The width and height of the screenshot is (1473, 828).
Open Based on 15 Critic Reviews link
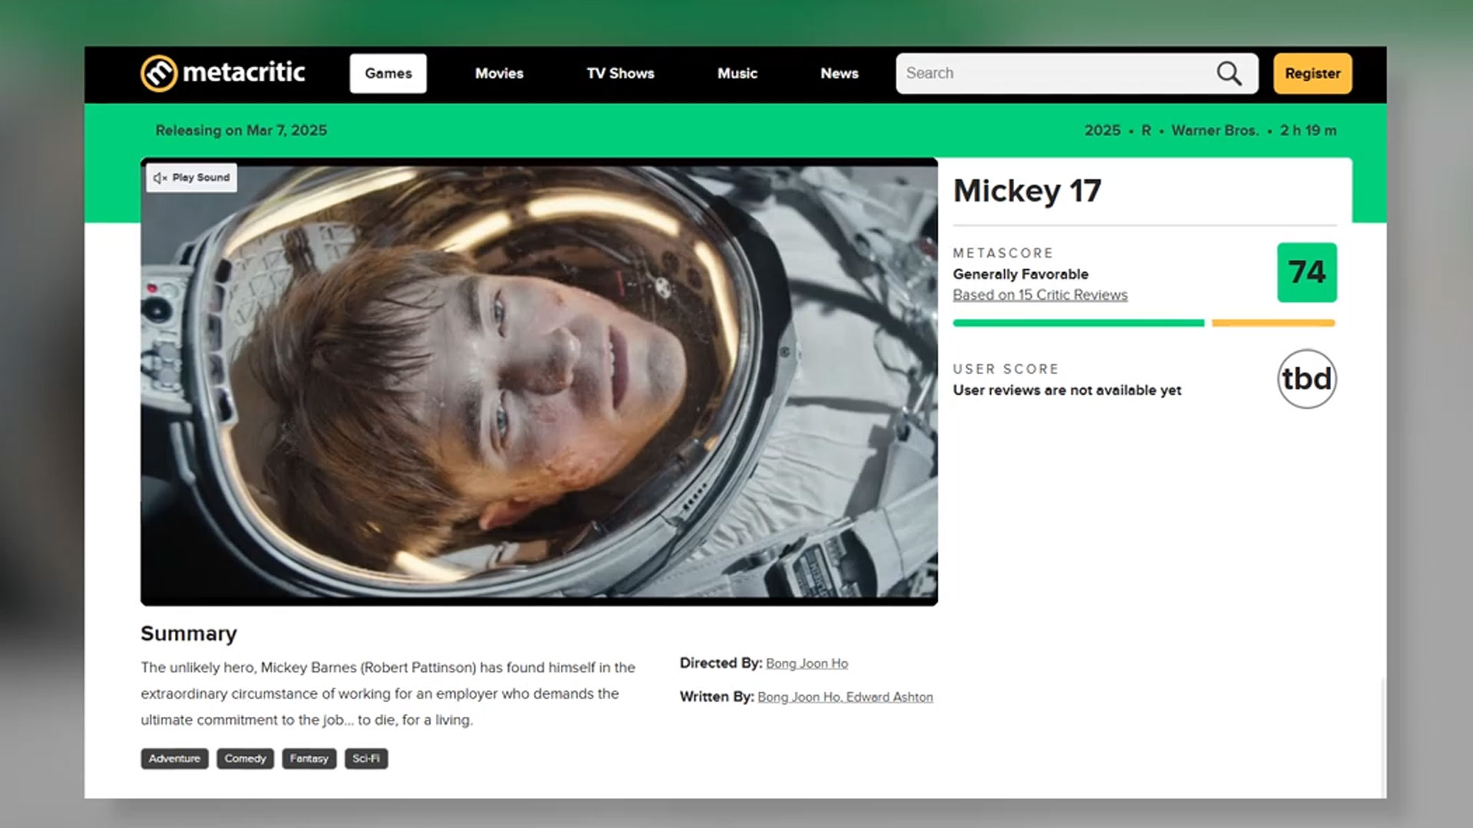[1040, 295]
